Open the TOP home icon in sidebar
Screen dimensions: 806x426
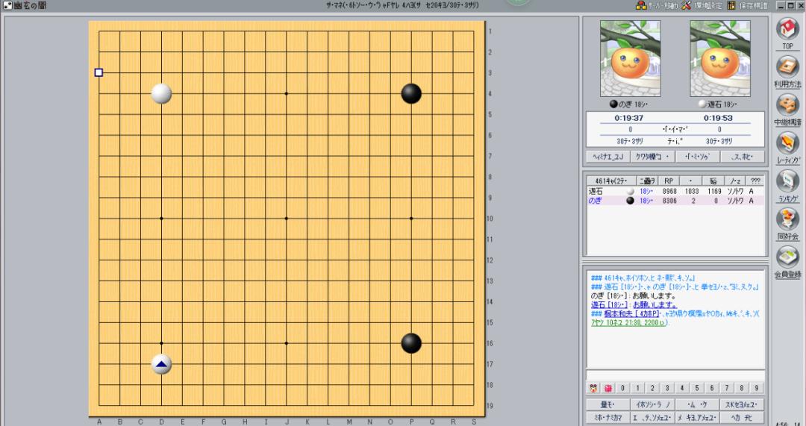[787, 30]
